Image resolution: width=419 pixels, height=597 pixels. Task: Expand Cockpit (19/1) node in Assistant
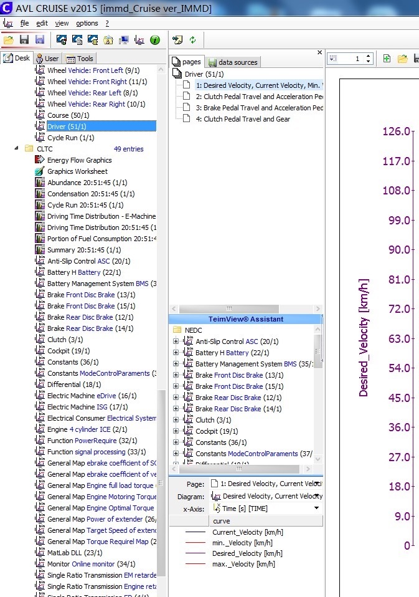click(x=176, y=431)
